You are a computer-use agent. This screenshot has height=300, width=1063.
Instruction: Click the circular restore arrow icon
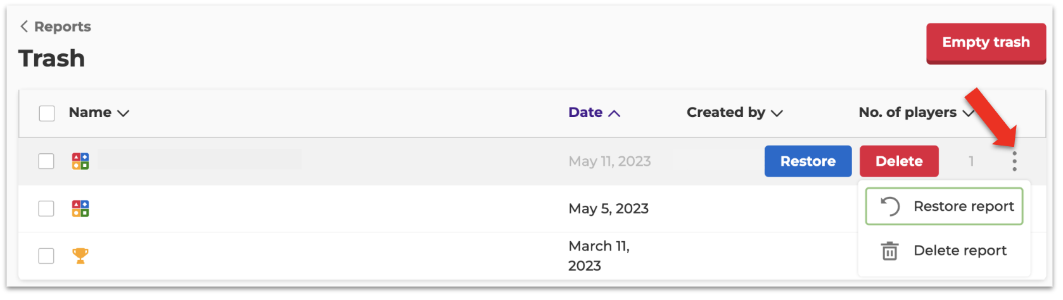[890, 206]
